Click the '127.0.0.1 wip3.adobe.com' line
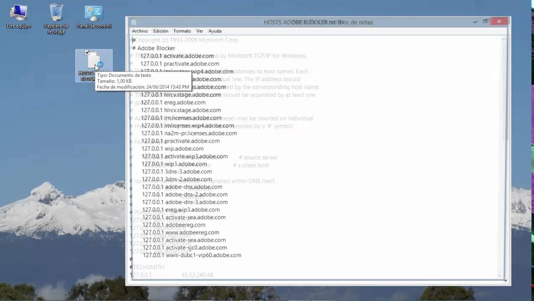 click(174, 164)
